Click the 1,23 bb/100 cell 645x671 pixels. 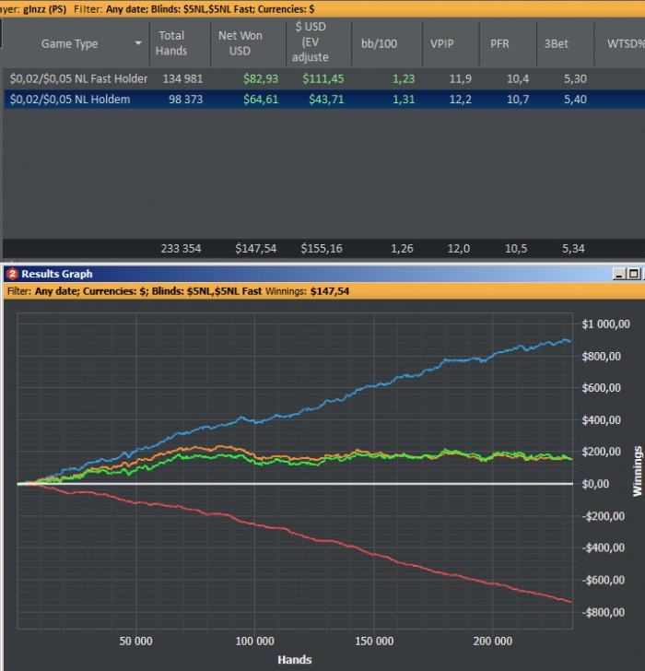click(x=404, y=78)
